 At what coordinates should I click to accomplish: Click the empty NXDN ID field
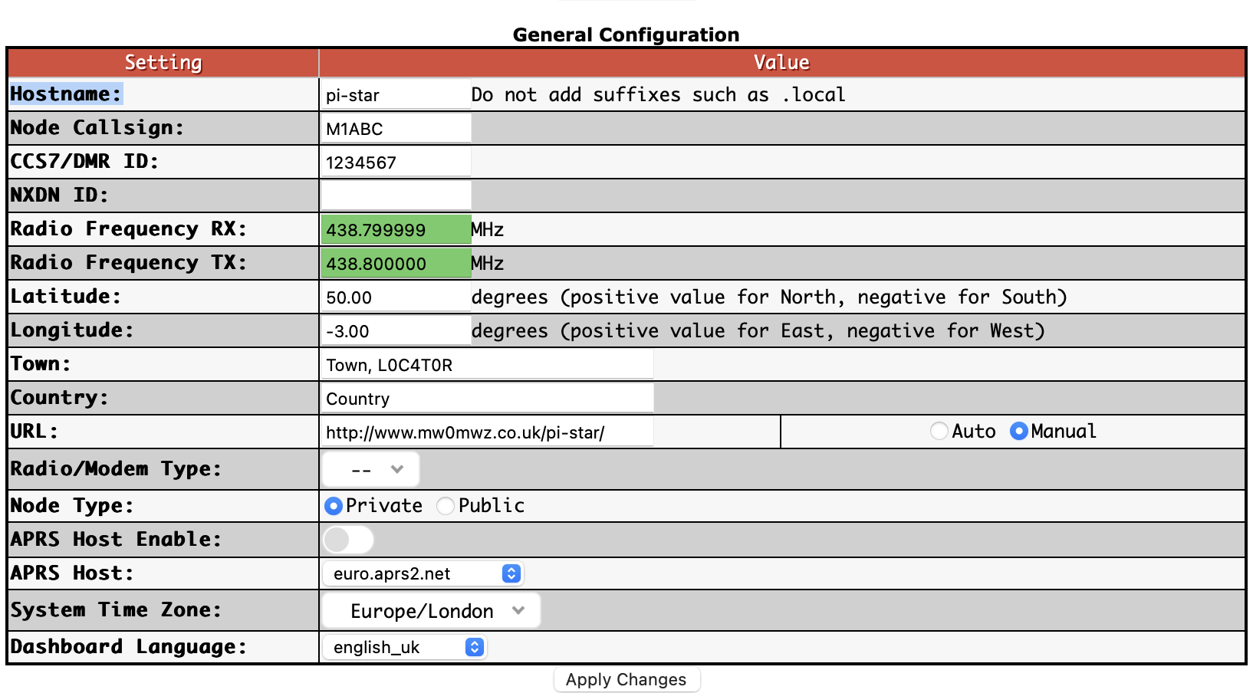pos(395,195)
